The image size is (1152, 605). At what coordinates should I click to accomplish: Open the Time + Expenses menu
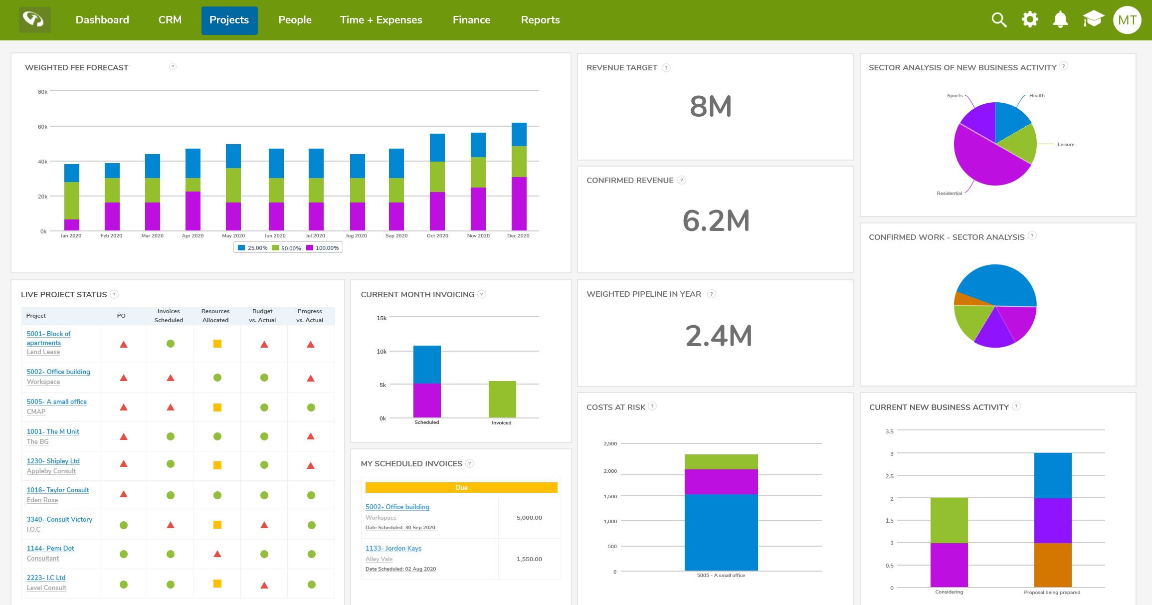(381, 20)
